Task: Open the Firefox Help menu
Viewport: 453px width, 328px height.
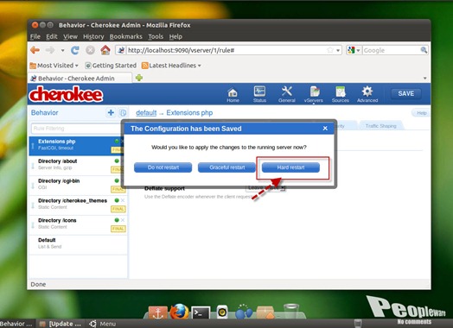Action: [x=175, y=36]
